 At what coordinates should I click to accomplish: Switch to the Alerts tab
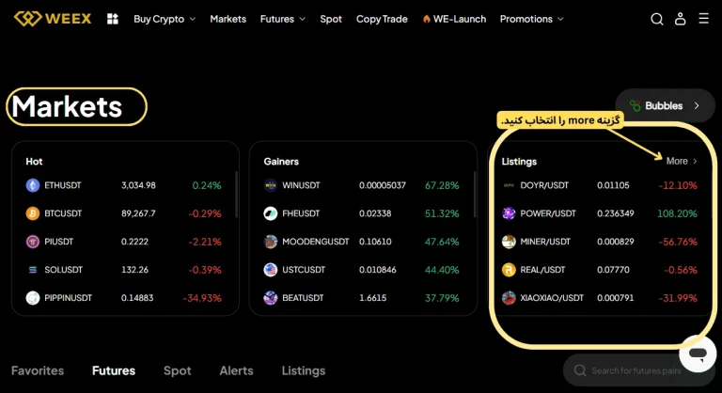click(236, 370)
